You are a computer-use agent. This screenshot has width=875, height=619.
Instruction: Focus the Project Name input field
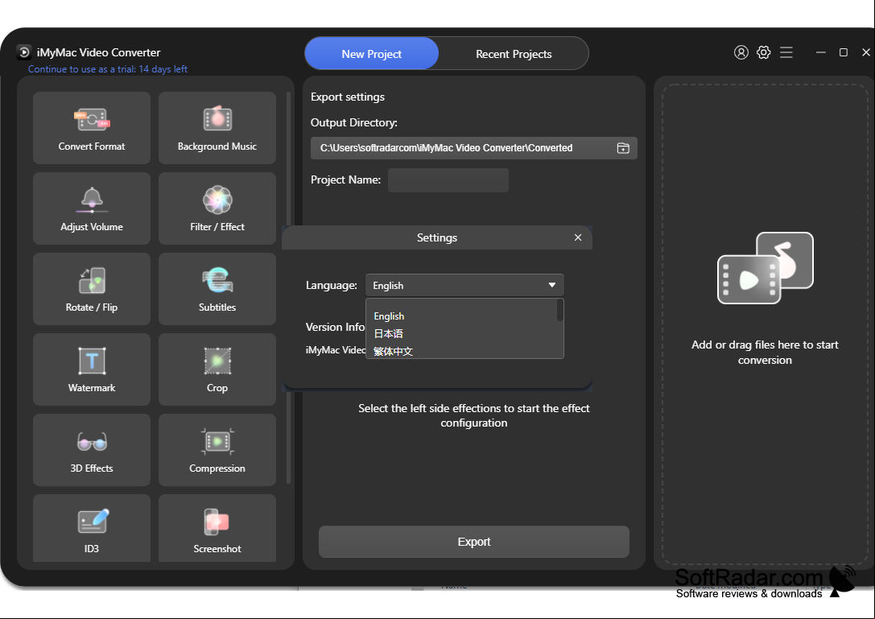(448, 180)
